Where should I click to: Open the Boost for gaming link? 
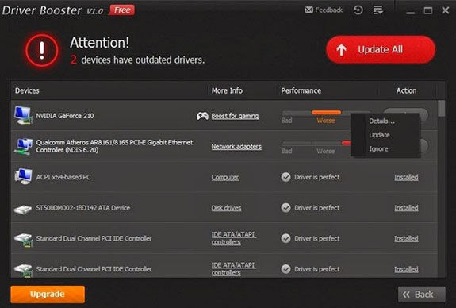pos(235,116)
